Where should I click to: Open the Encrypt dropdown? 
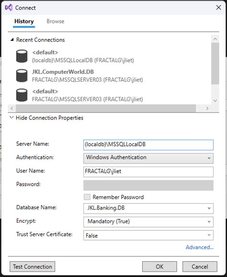click(148, 222)
